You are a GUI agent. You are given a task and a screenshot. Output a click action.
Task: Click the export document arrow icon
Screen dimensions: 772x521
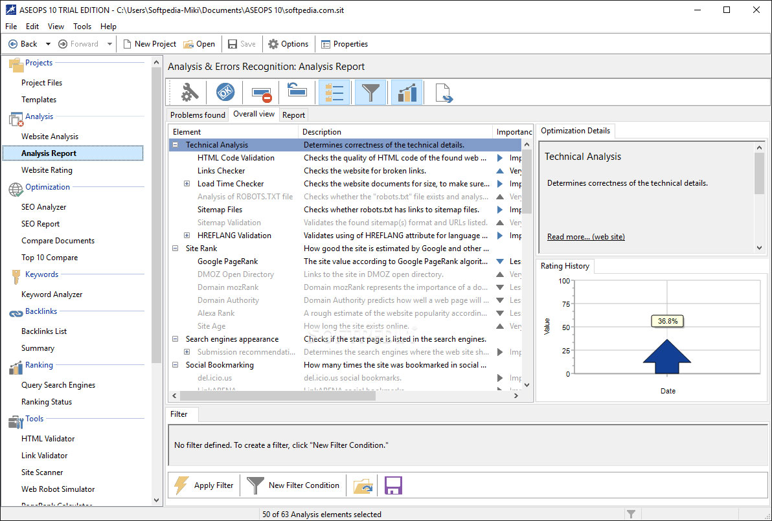coord(444,93)
